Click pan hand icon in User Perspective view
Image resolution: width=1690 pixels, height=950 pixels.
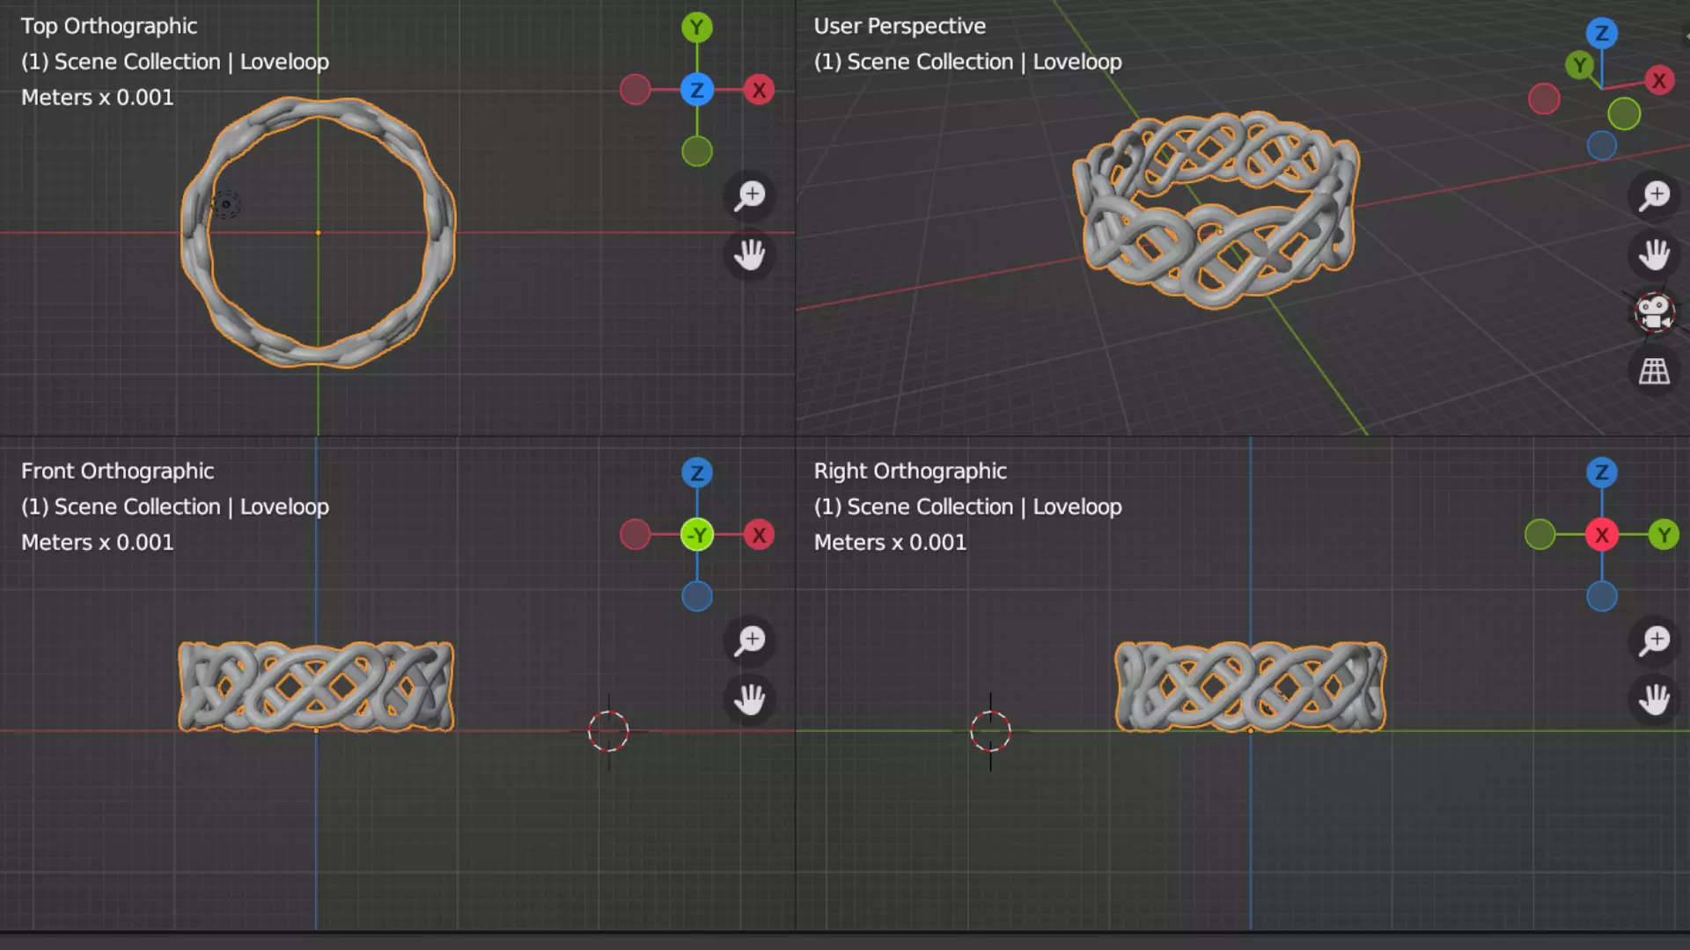1654,256
